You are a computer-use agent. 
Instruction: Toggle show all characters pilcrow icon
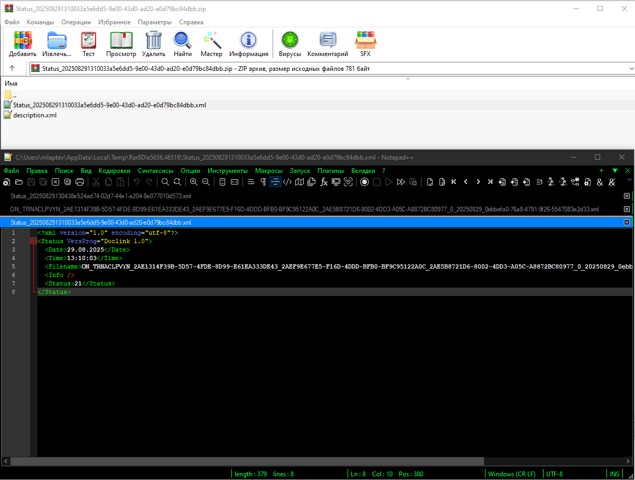click(263, 182)
